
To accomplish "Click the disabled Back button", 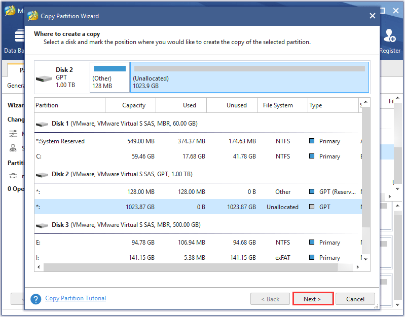I will pyautogui.click(x=270, y=299).
